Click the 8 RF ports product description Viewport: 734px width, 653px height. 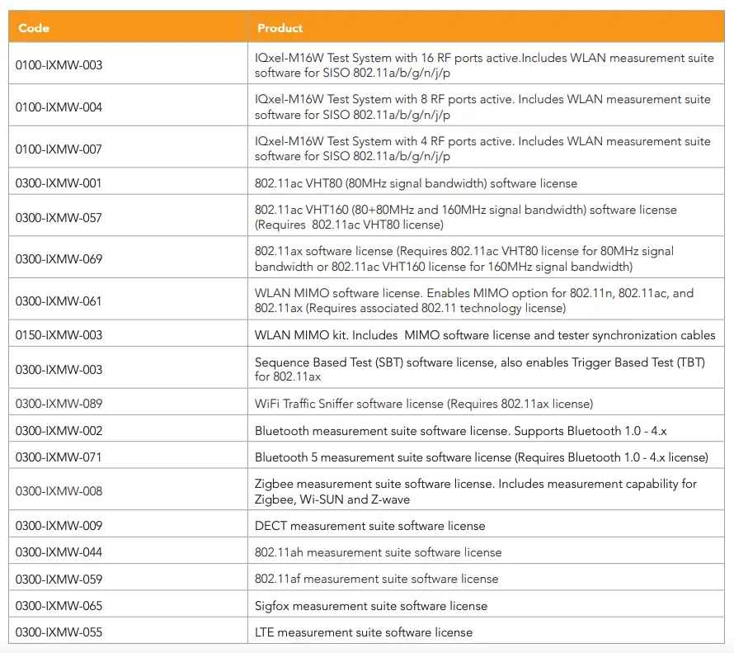tap(482, 106)
